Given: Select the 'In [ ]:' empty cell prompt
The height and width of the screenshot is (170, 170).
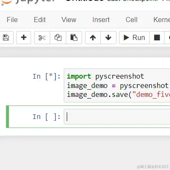Looking at the screenshot, I should point(46,117).
